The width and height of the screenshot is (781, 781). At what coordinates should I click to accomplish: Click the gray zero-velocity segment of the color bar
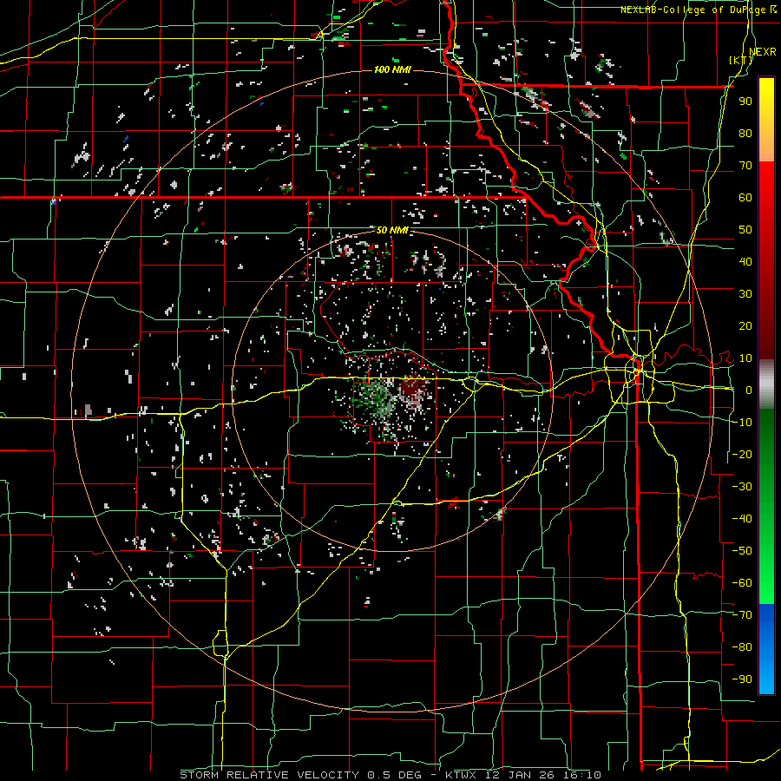[x=766, y=384]
